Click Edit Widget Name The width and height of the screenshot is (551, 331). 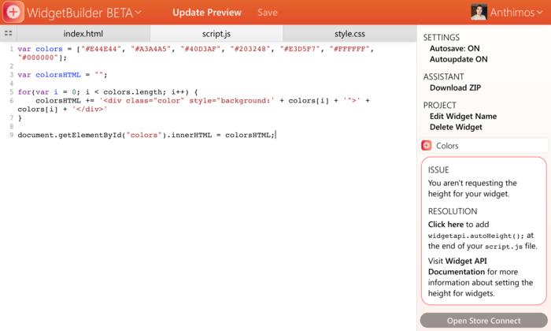coord(463,117)
